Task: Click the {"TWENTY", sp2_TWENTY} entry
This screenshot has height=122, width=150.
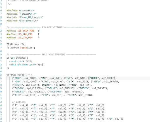Action: [92, 88]
